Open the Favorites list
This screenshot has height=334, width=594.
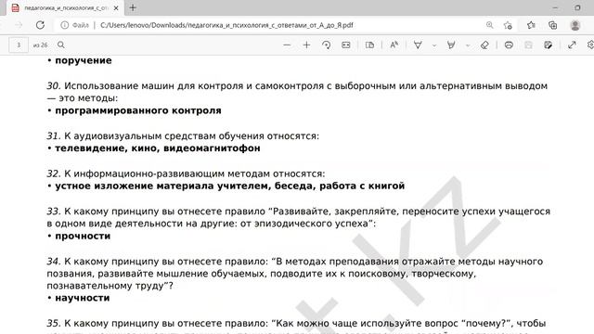tap(531, 25)
